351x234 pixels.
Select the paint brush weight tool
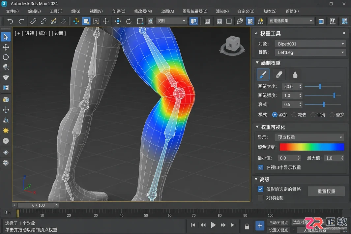pyautogui.click(x=263, y=74)
